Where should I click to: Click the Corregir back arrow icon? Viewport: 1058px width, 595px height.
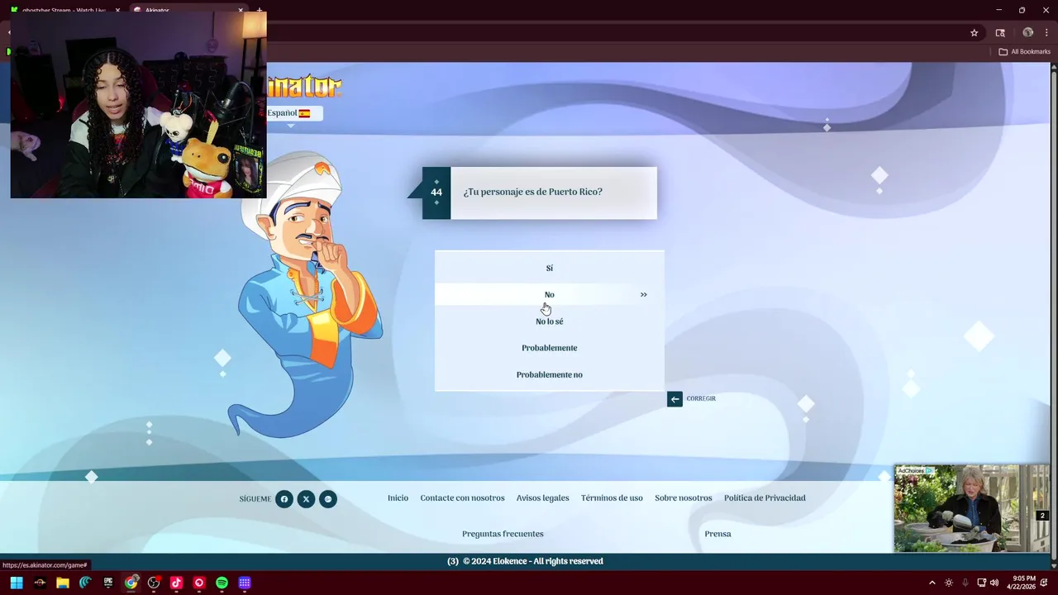(x=674, y=399)
